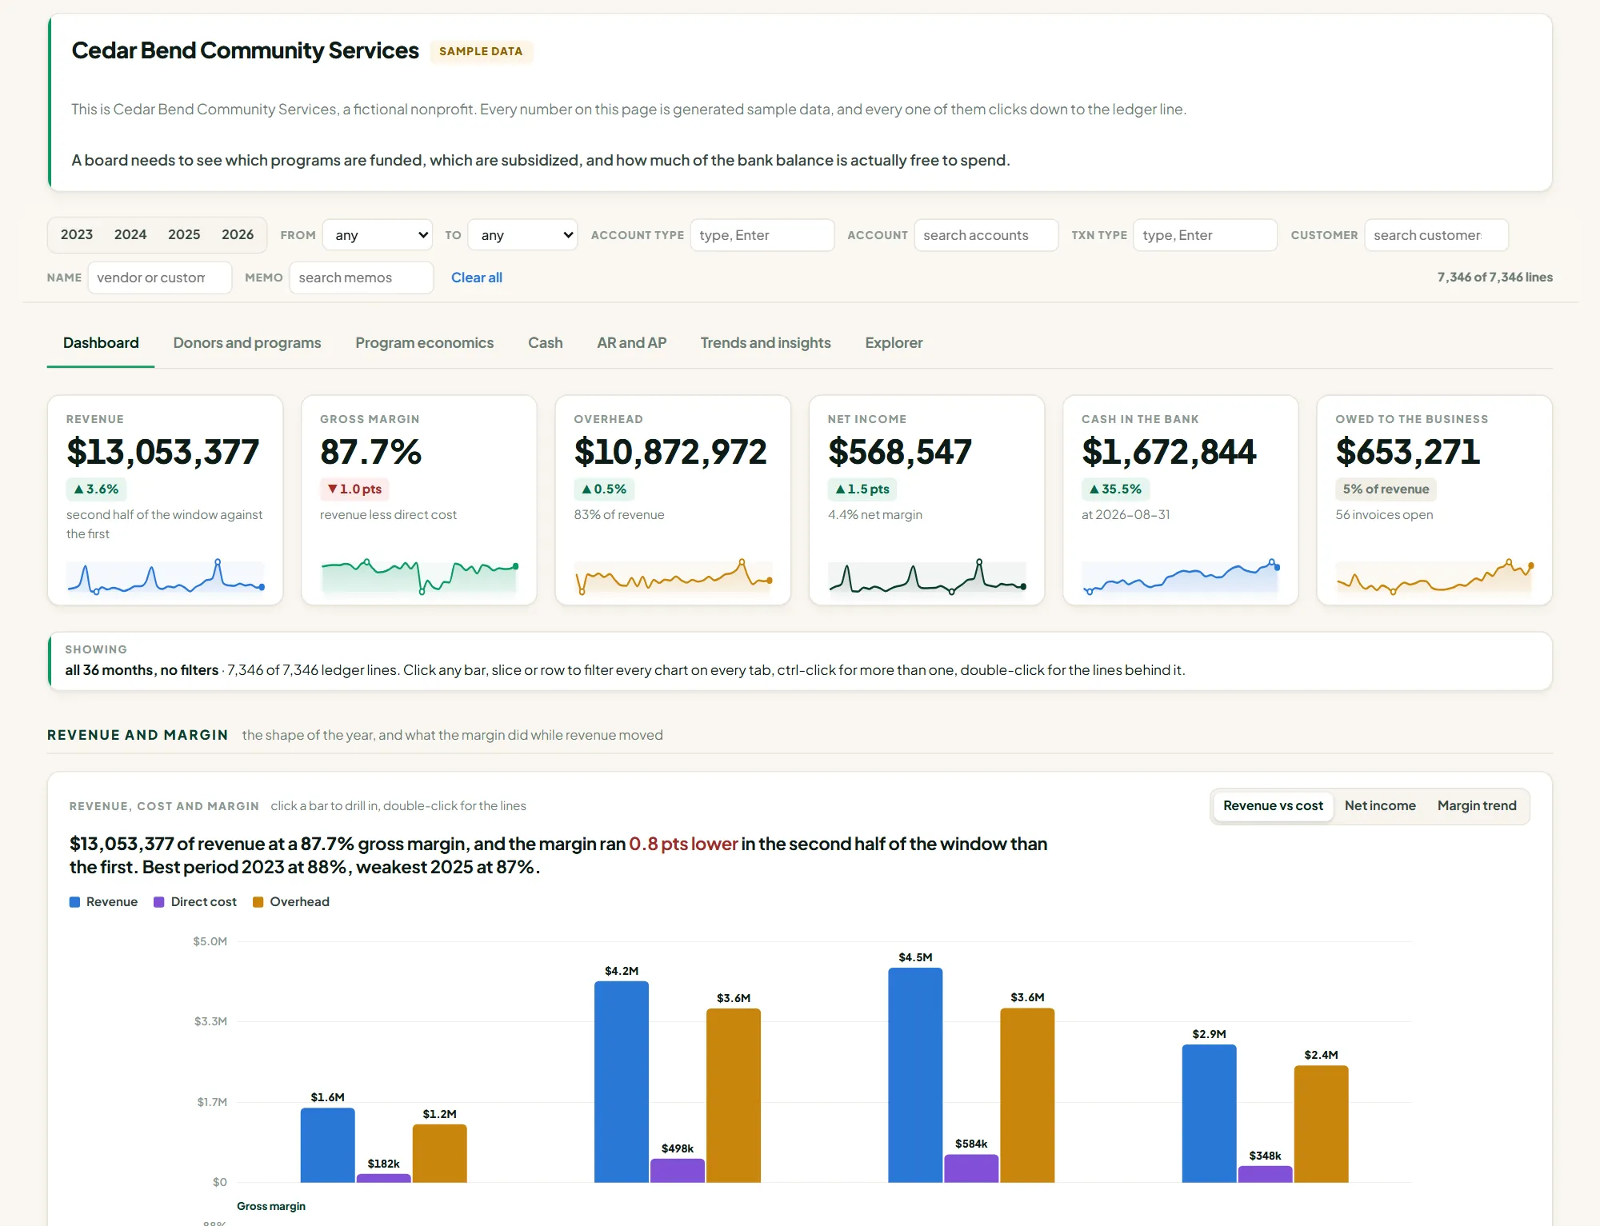Viewport: 1600px width, 1226px height.
Task: Select the 2026 year filter
Action: tap(238, 234)
